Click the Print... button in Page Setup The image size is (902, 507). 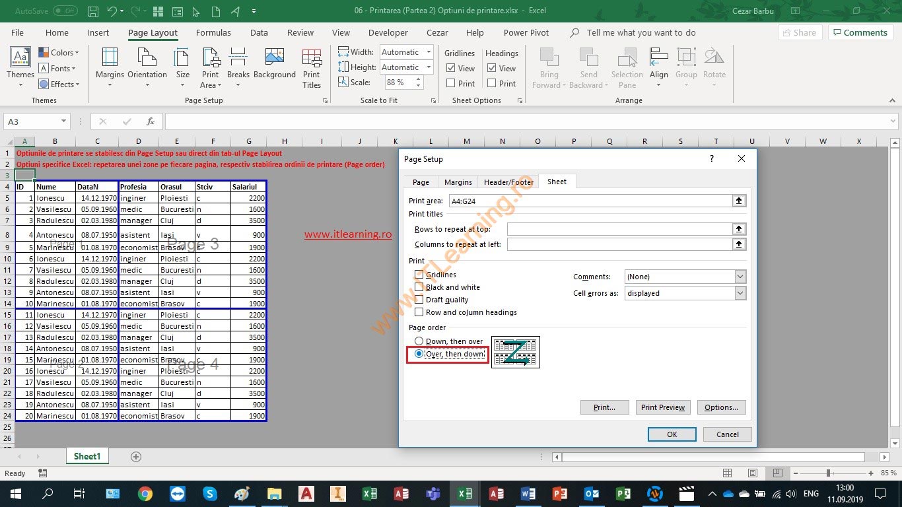tap(604, 407)
